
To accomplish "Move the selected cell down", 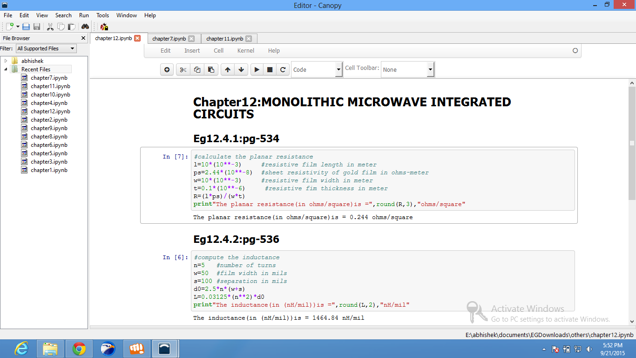I will [241, 70].
